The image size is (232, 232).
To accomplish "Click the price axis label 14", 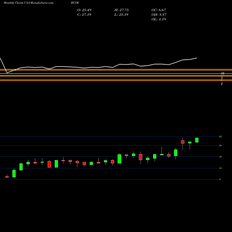I will click(220, 168).
